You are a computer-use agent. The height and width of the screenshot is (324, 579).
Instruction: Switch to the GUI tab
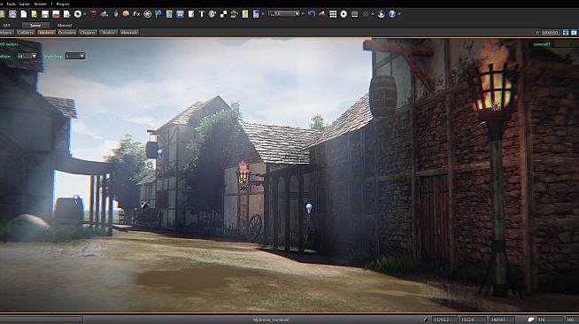7,25
